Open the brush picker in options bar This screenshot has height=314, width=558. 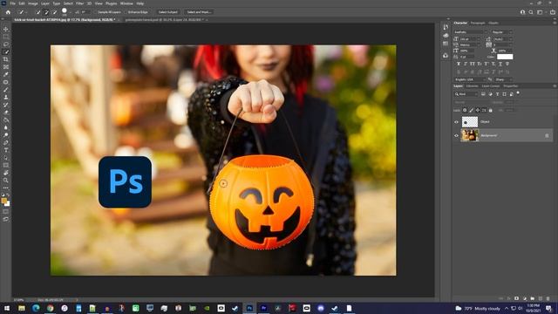[65, 12]
